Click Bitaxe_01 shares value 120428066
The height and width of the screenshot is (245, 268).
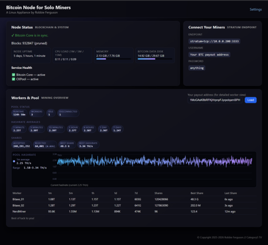[161, 199]
